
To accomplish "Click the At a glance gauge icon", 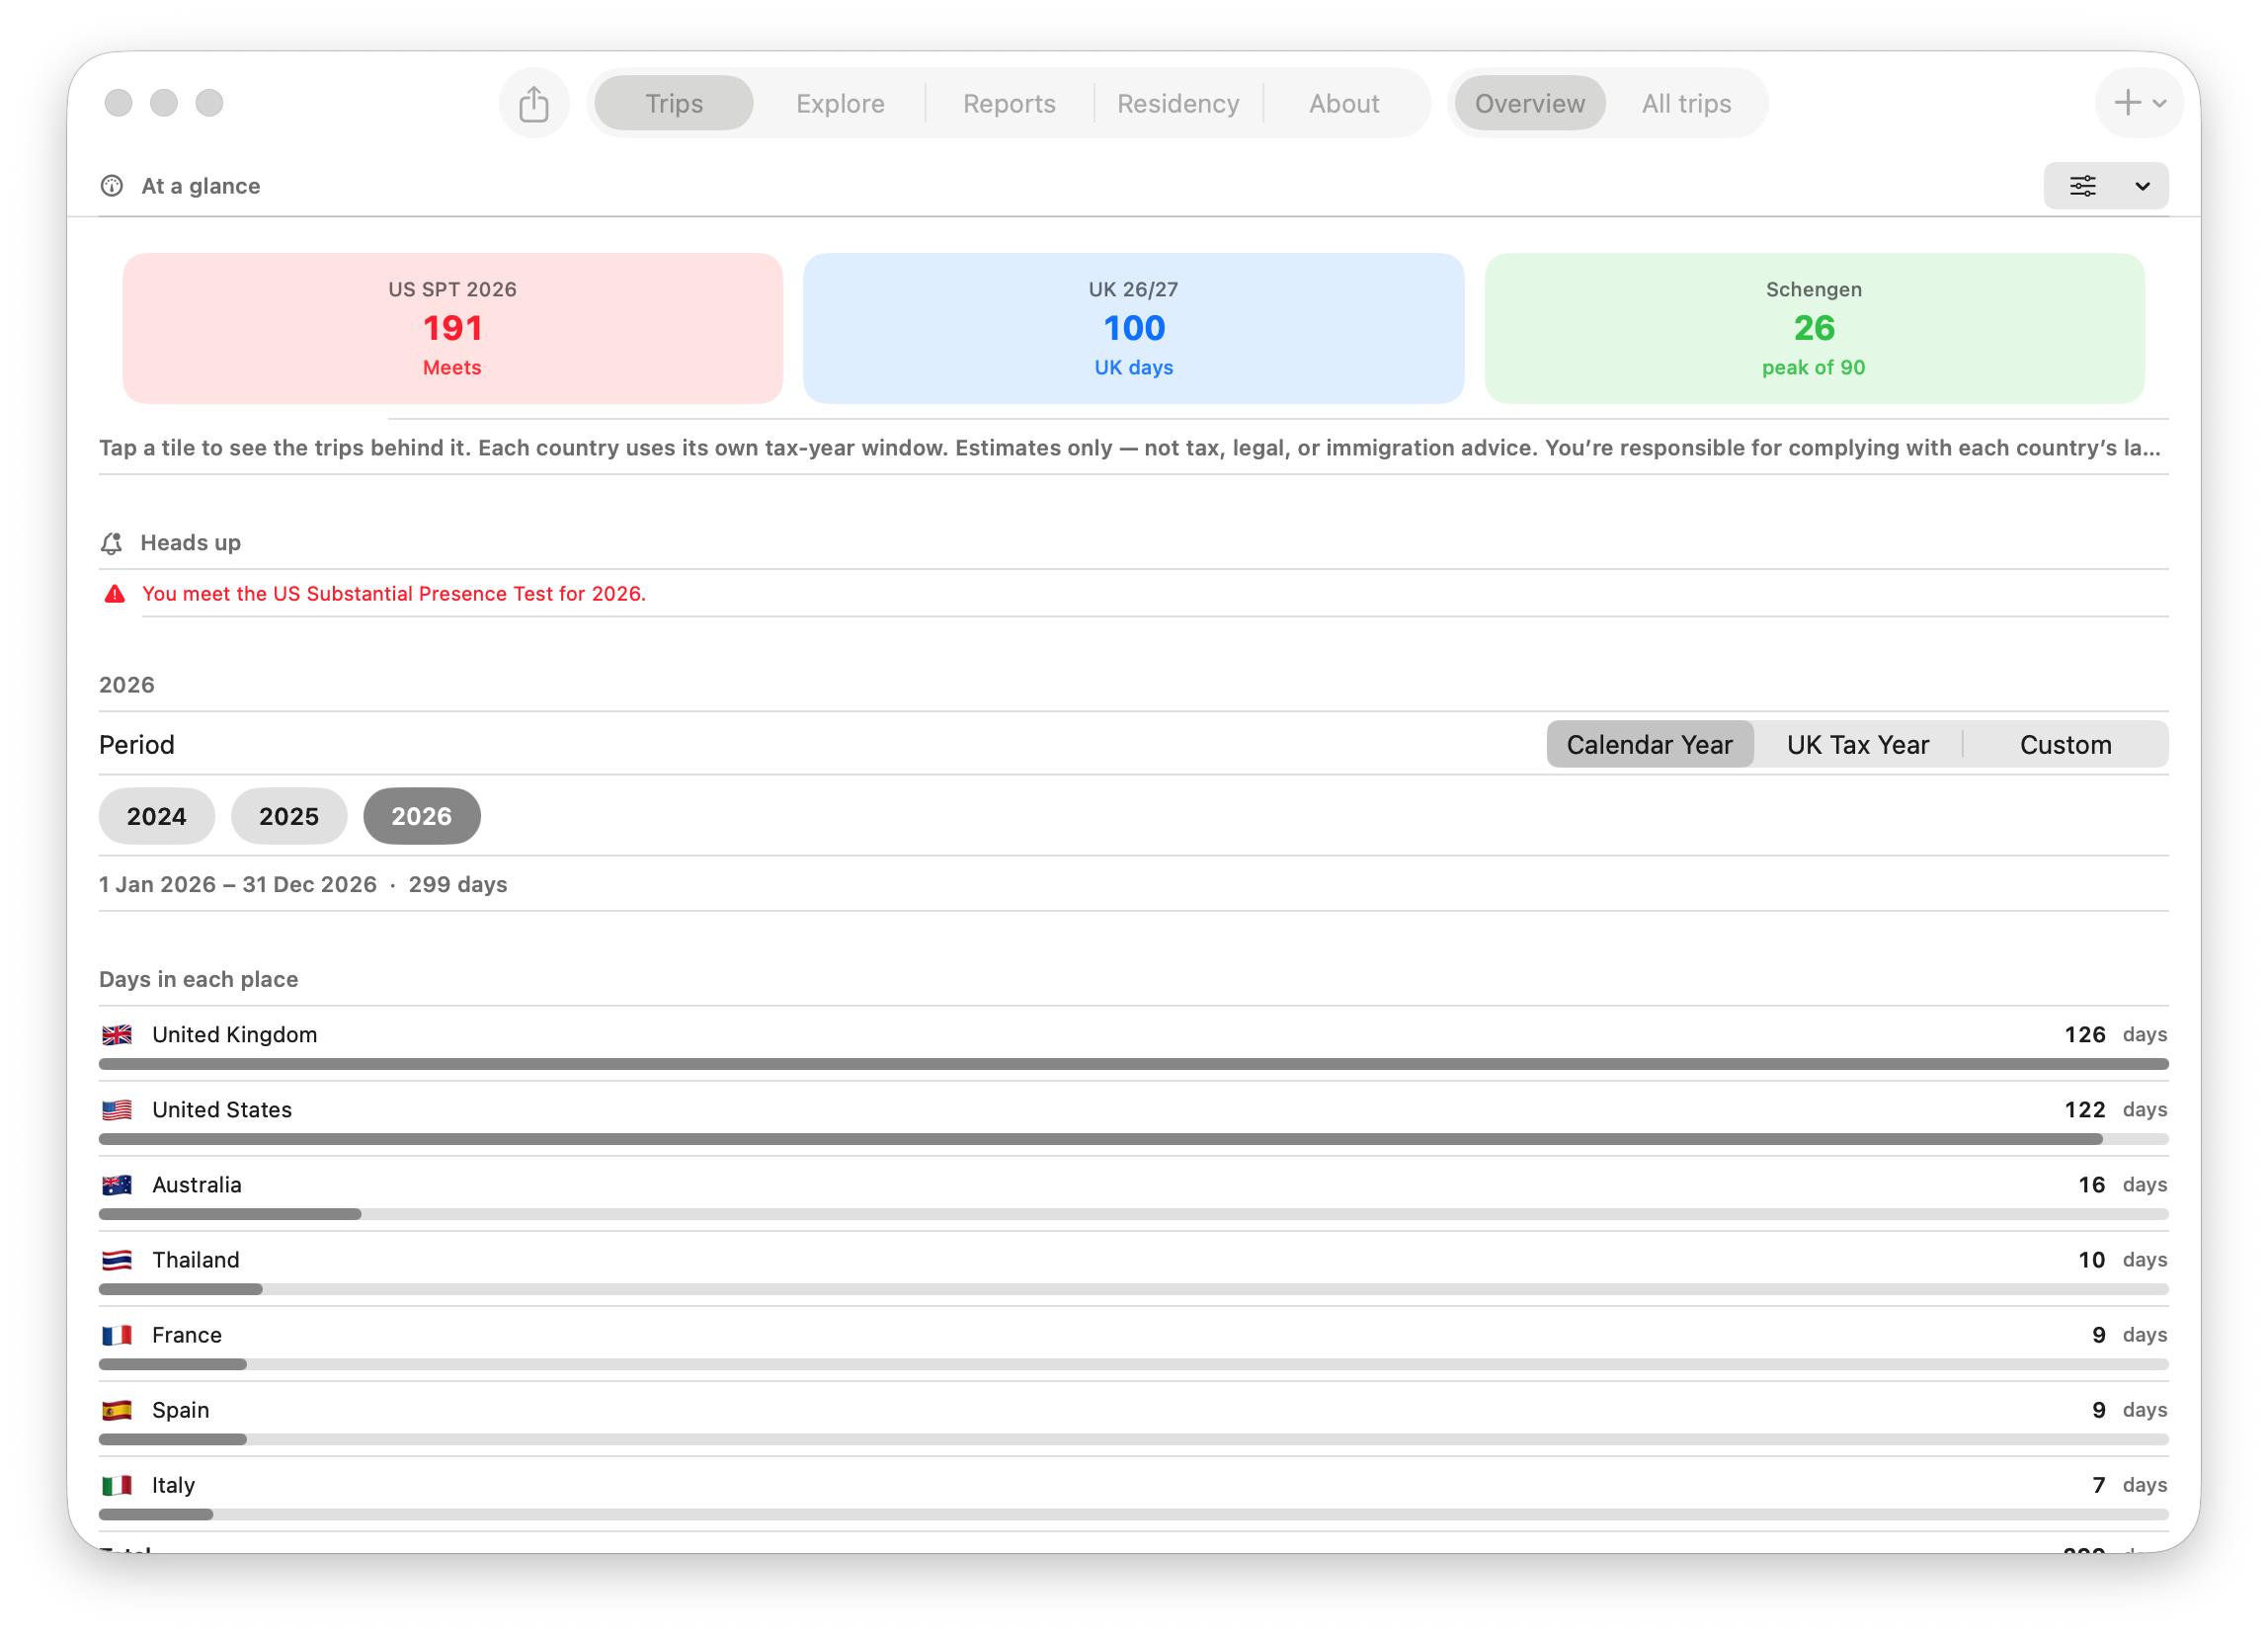I will (x=112, y=186).
